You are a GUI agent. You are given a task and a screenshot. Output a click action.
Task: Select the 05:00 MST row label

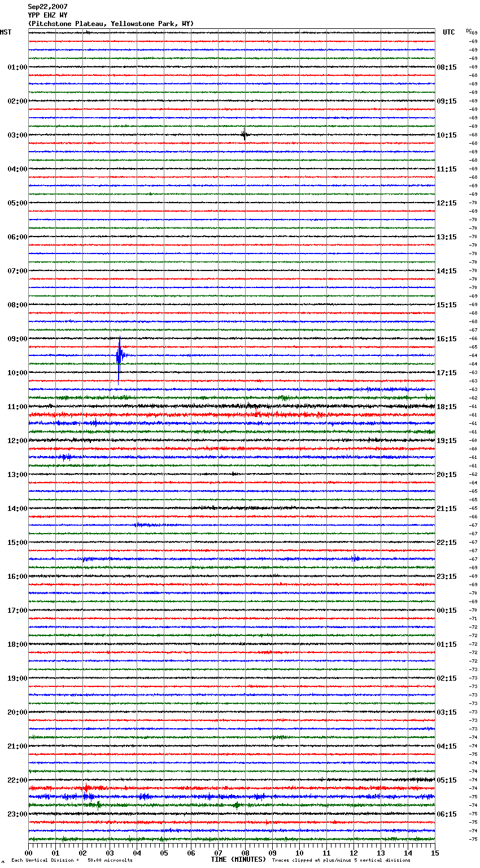(18, 203)
